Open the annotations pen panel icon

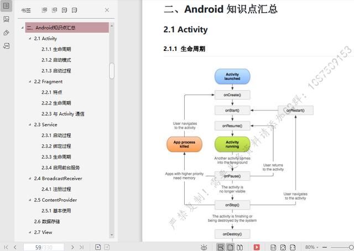click(x=6, y=33)
